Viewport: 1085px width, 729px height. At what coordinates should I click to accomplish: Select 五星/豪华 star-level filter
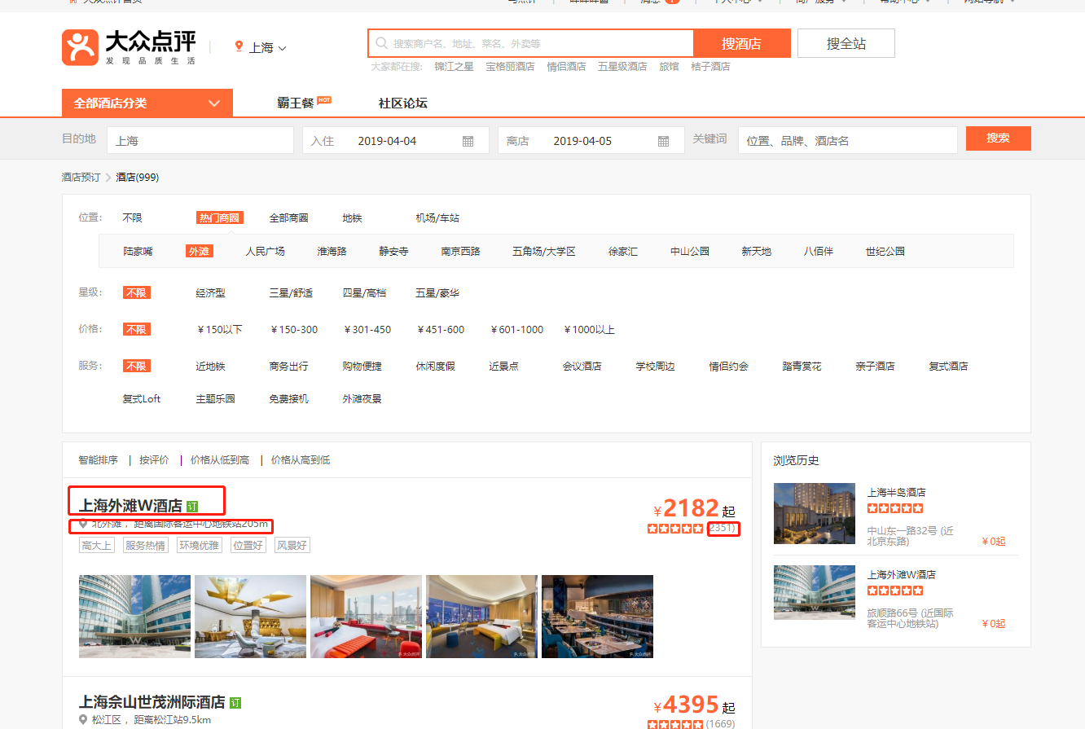437,292
